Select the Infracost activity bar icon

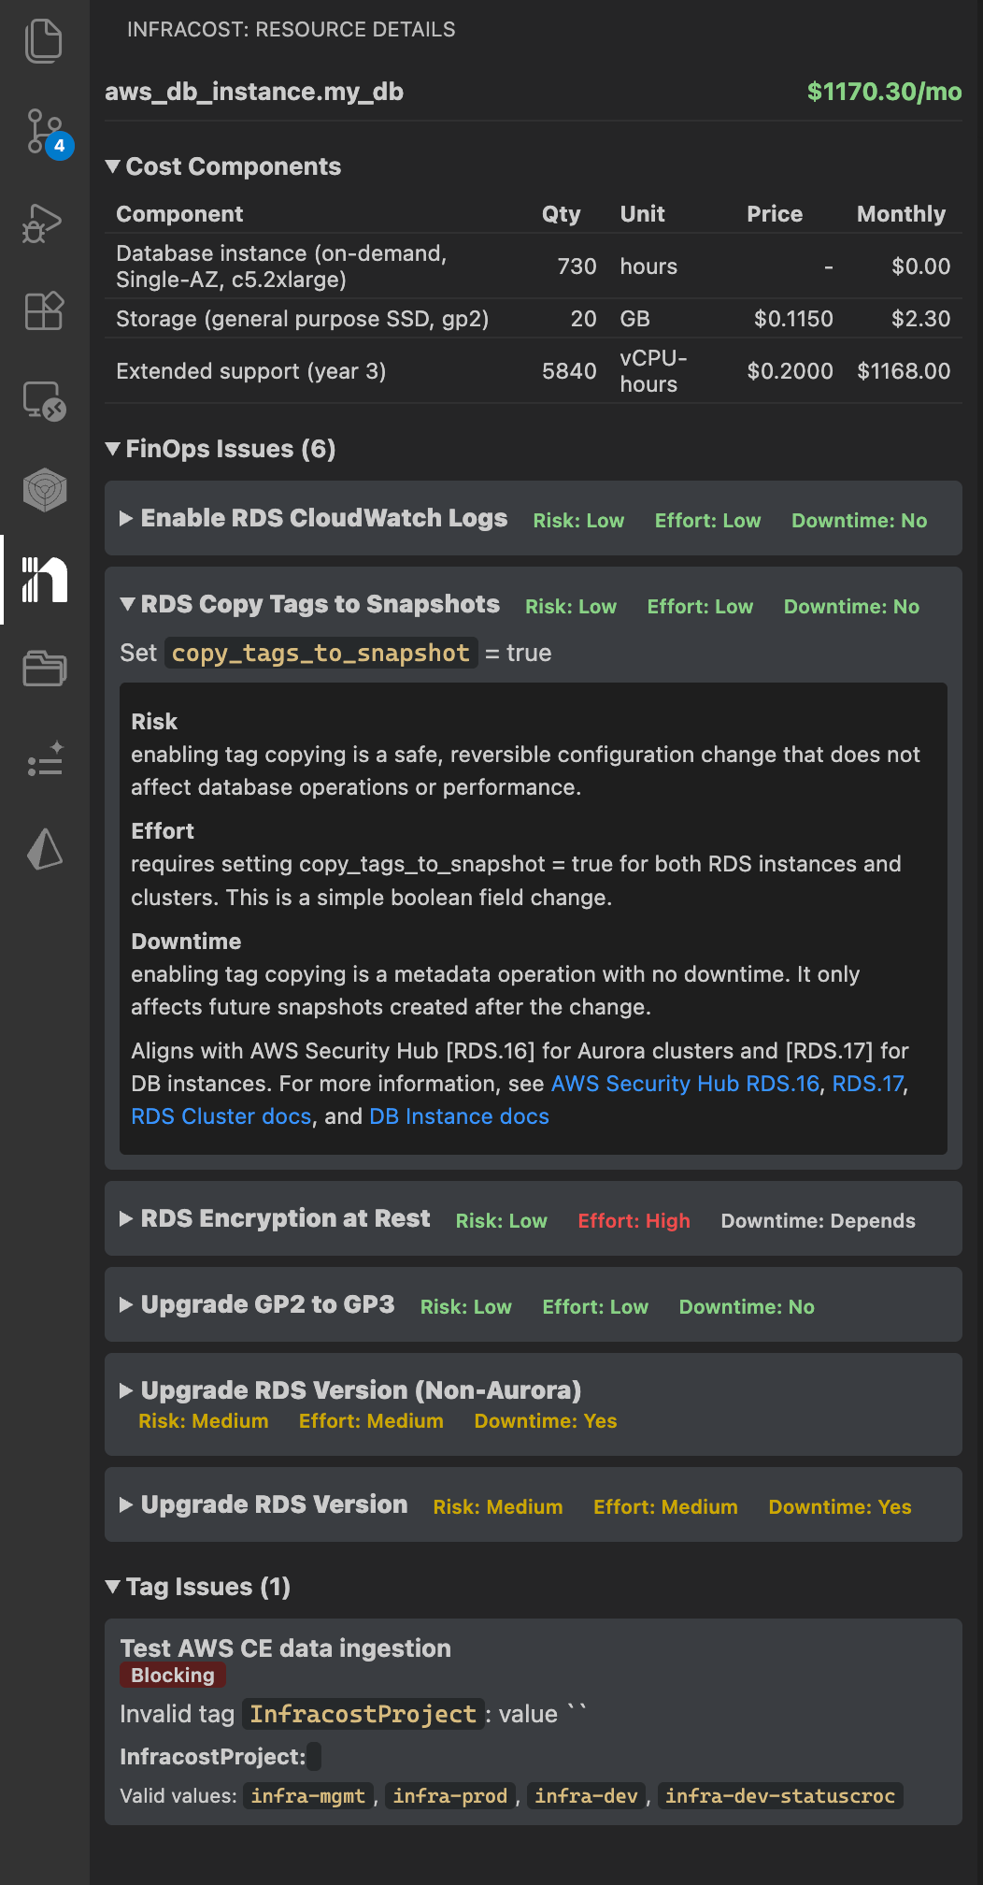(x=44, y=580)
